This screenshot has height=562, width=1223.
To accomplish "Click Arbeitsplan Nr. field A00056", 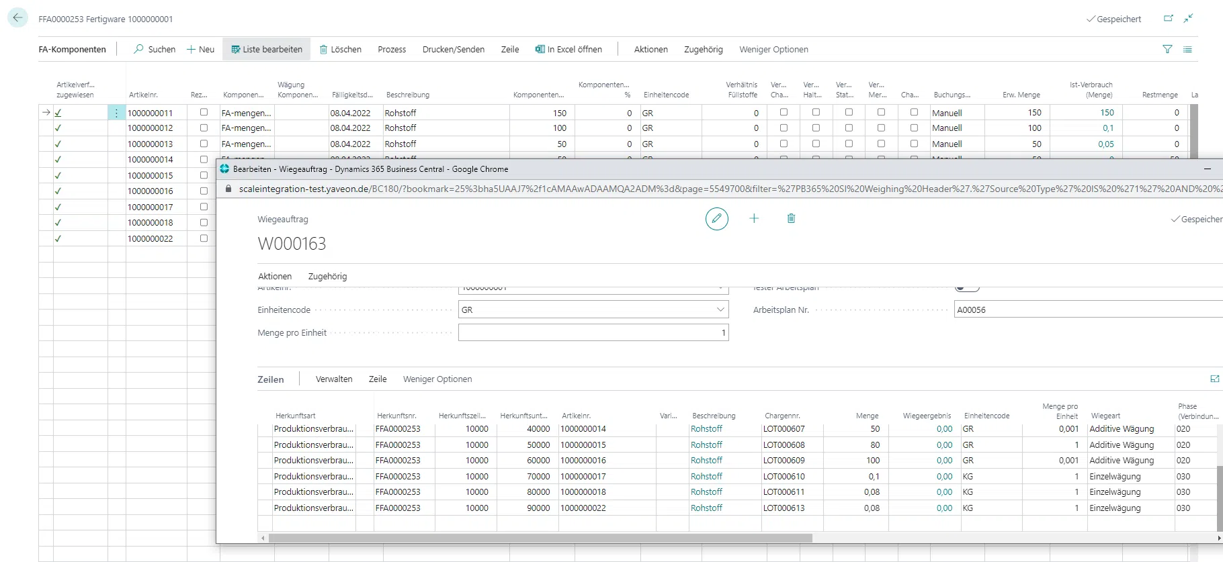I will pos(1089,310).
